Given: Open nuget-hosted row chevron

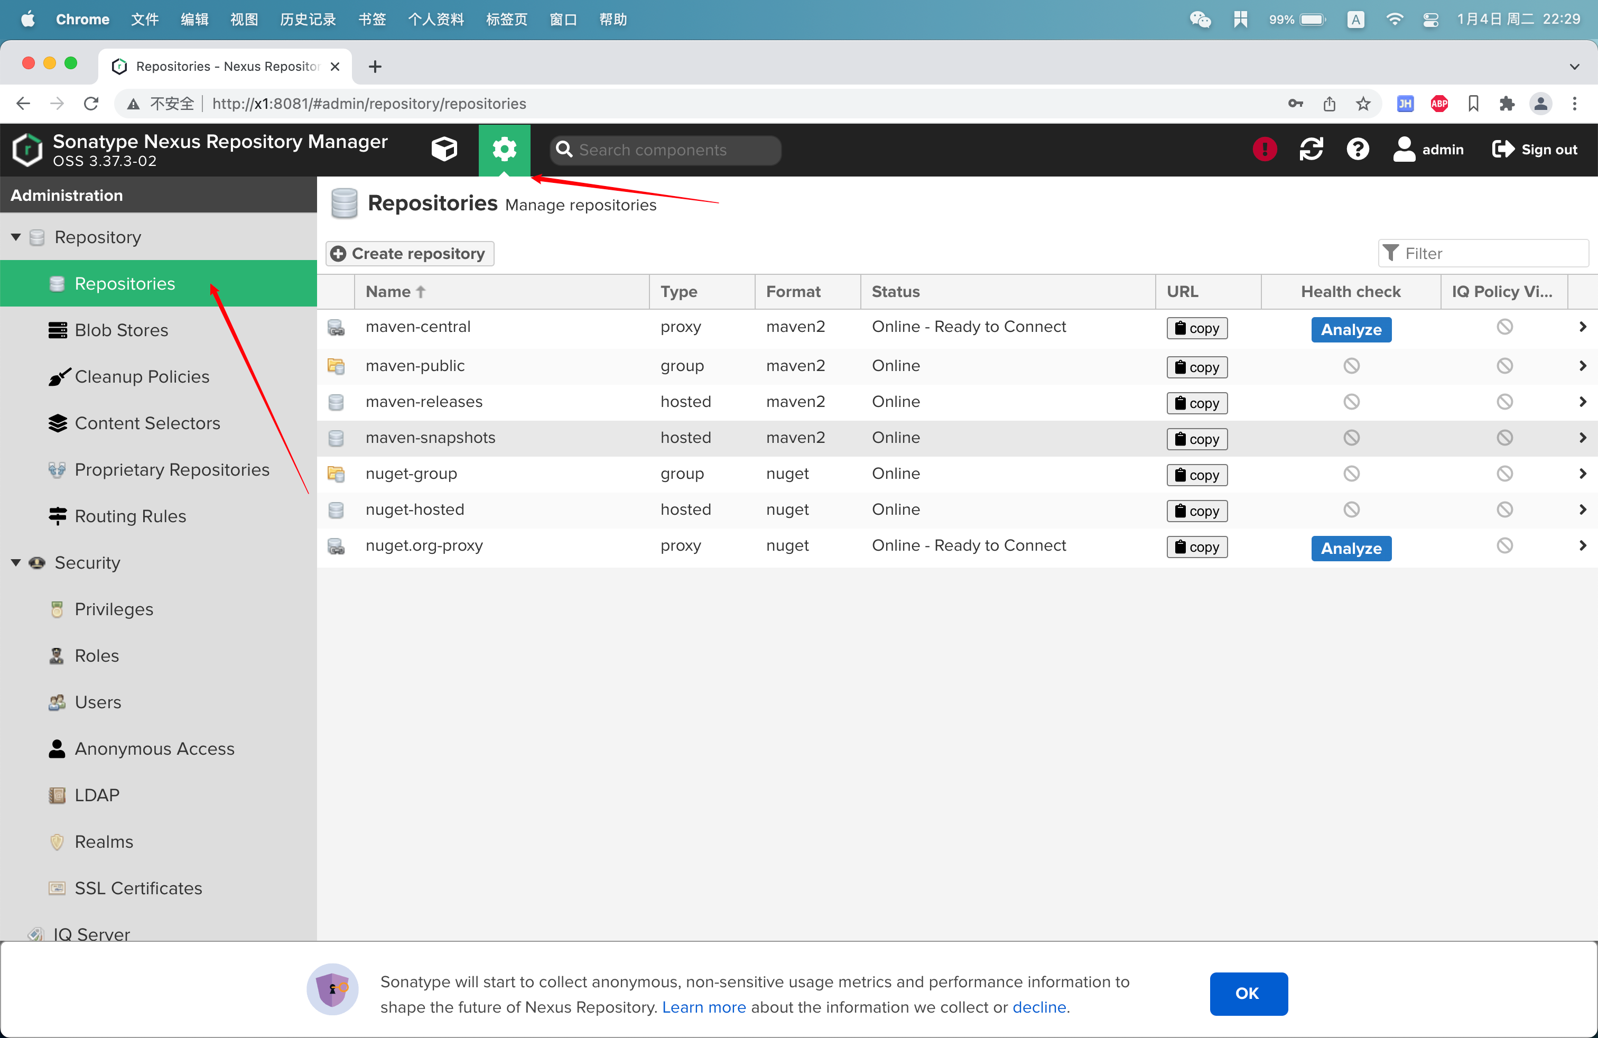Looking at the screenshot, I should (x=1583, y=509).
